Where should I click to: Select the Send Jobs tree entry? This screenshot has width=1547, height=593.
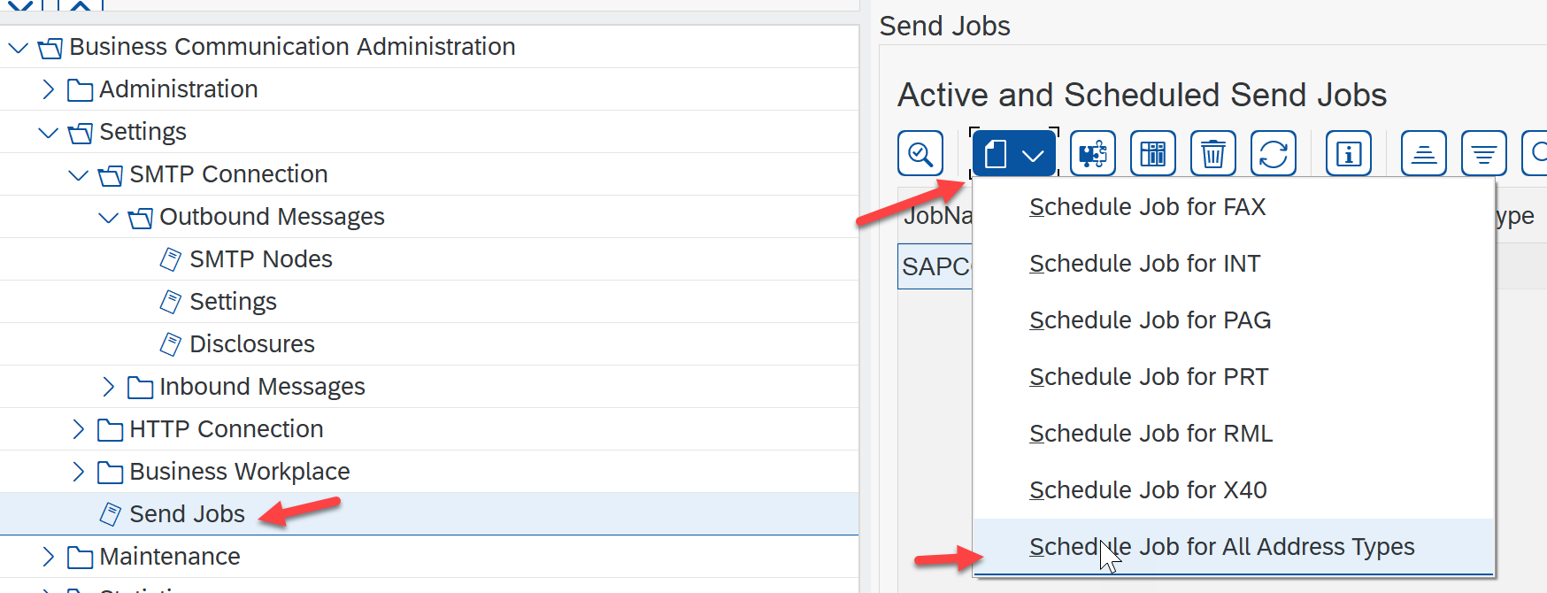[187, 514]
